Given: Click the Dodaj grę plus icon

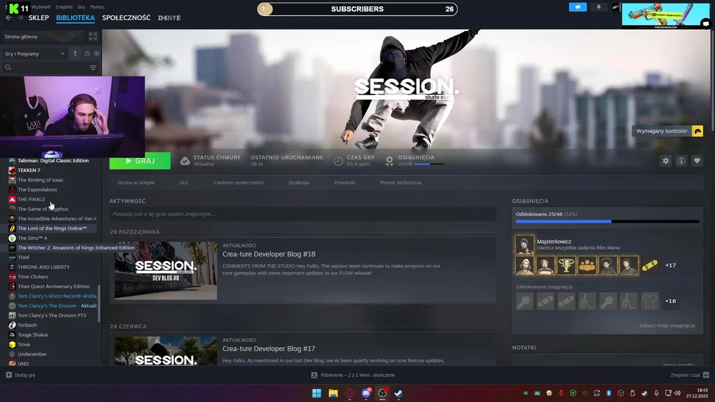Looking at the screenshot, I should (8, 375).
